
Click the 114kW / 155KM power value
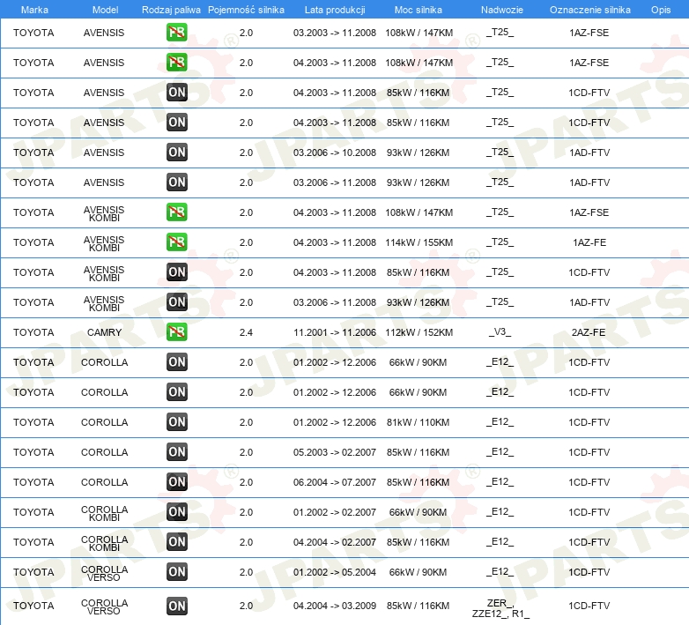(419, 242)
